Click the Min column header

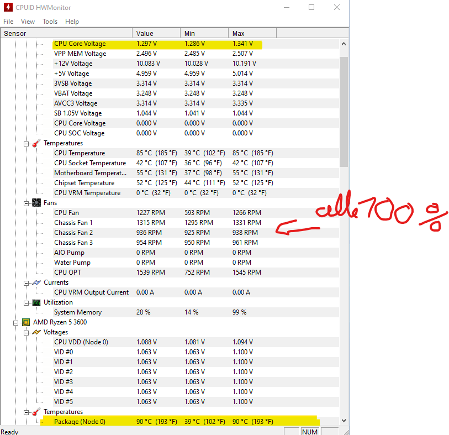(x=204, y=34)
